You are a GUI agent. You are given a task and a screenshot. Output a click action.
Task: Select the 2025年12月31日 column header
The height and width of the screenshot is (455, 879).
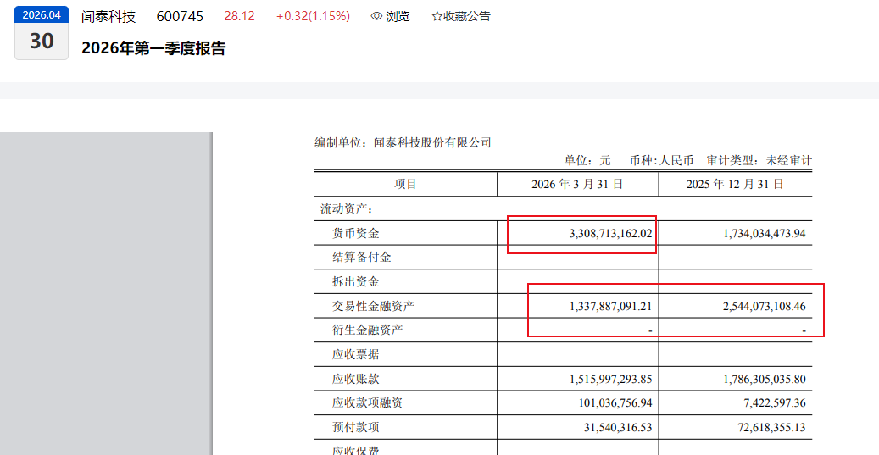tap(735, 184)
